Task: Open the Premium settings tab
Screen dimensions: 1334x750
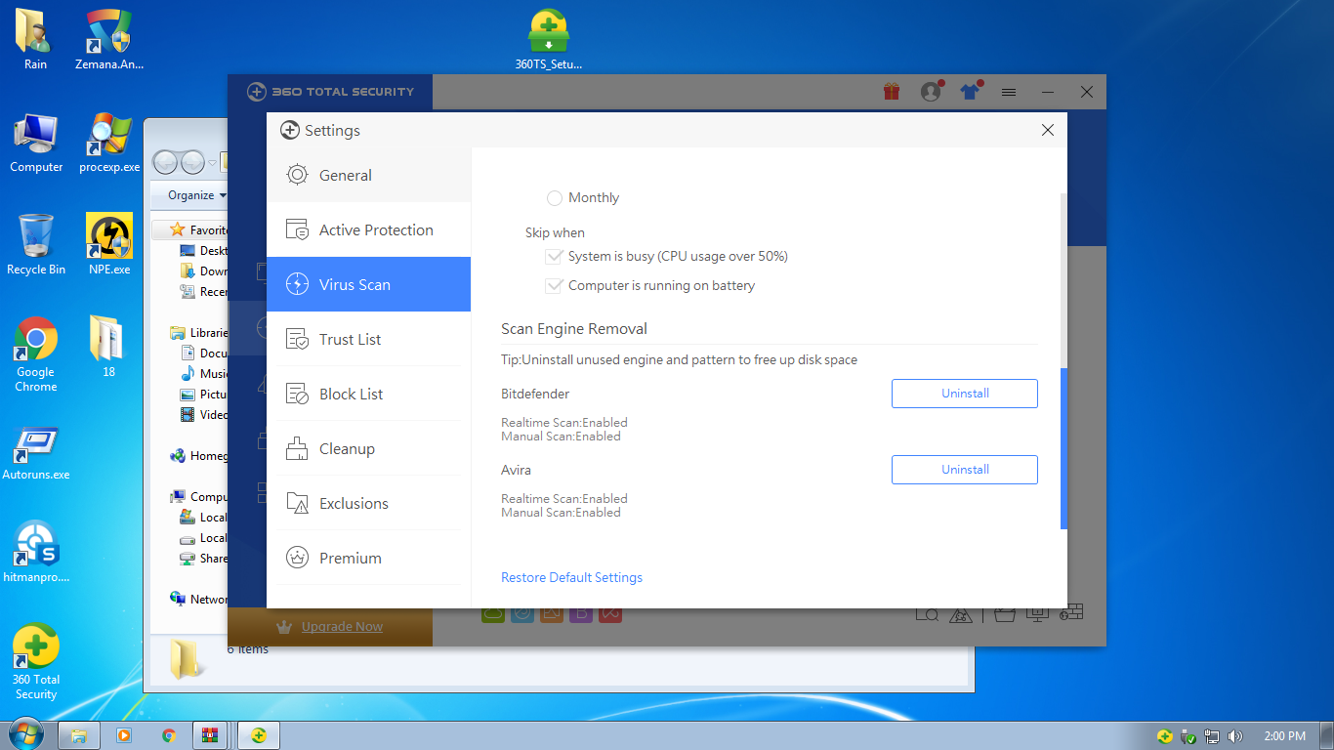Action: click(x=368, y=559)
